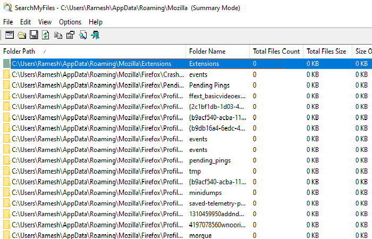The height and width of the screenshot is (239, 372).
Task: Click the 'saved-telemetry-p...' folder name cell
Action: click(x=217, y=203)
